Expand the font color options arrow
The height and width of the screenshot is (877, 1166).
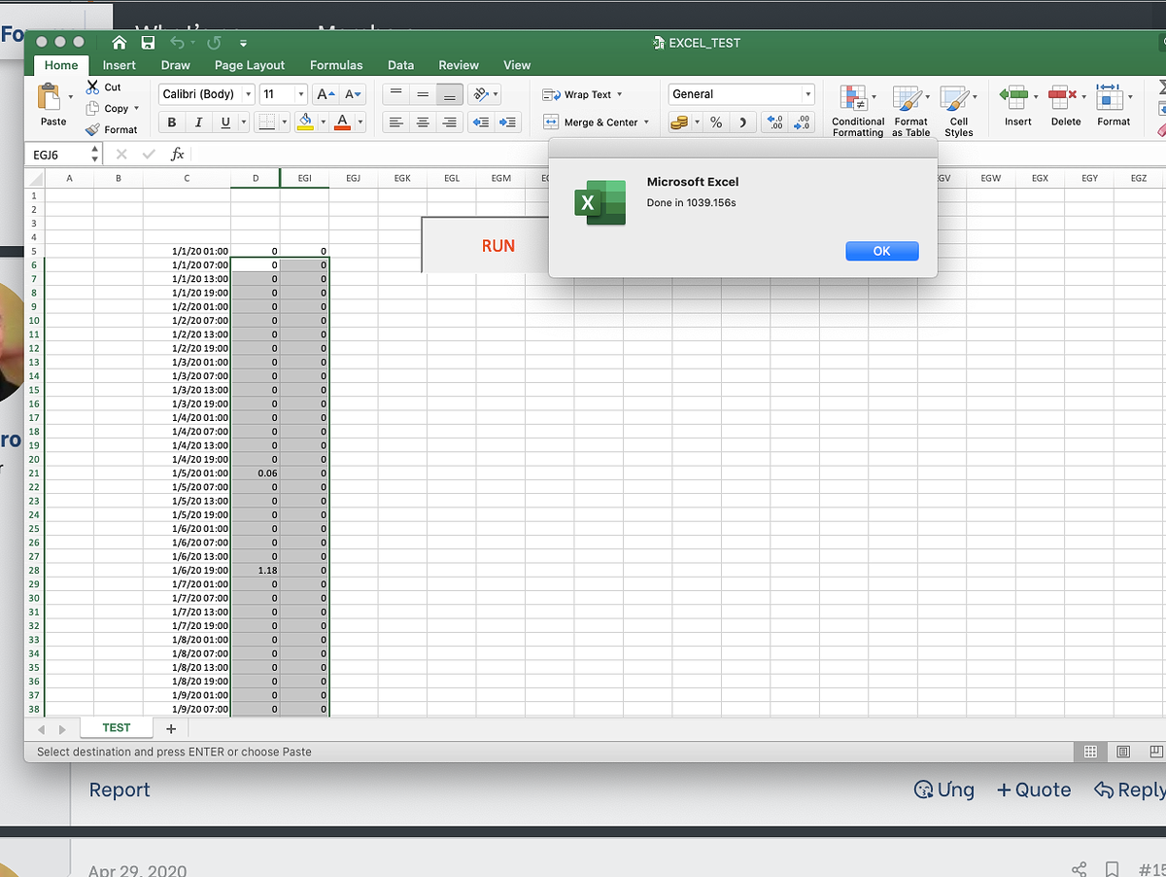pos(360,123)
